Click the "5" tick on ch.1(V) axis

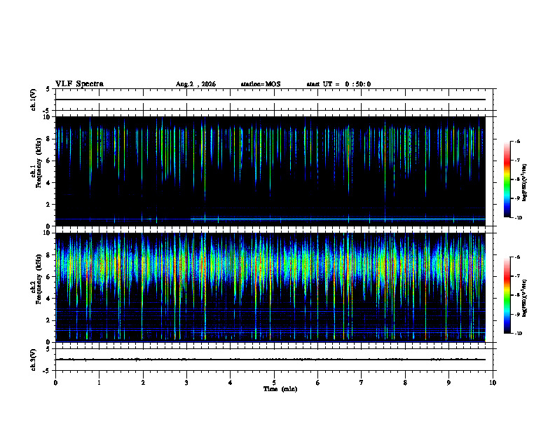pos(48,90)
